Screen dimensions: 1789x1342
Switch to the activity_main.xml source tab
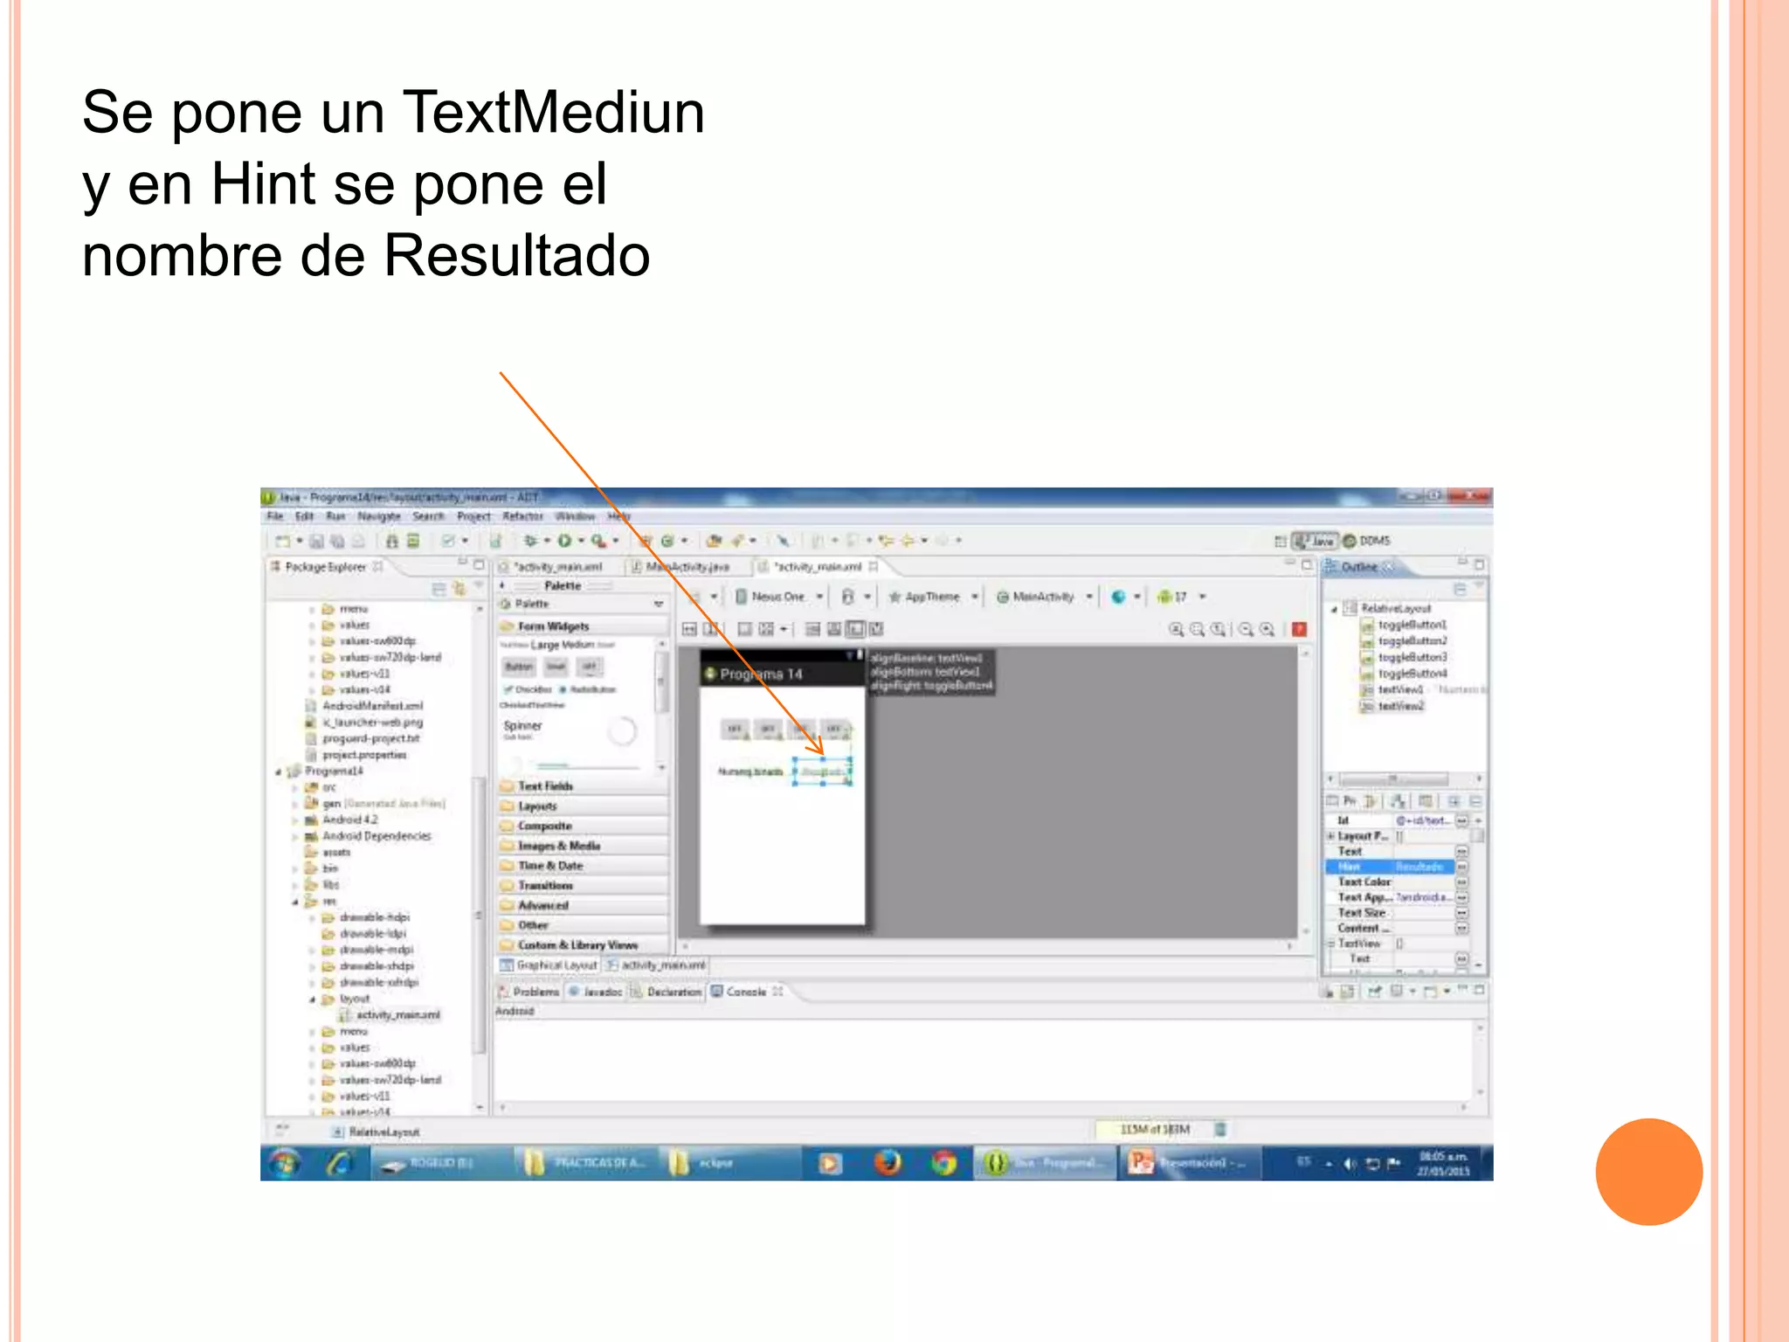(656, 965)
